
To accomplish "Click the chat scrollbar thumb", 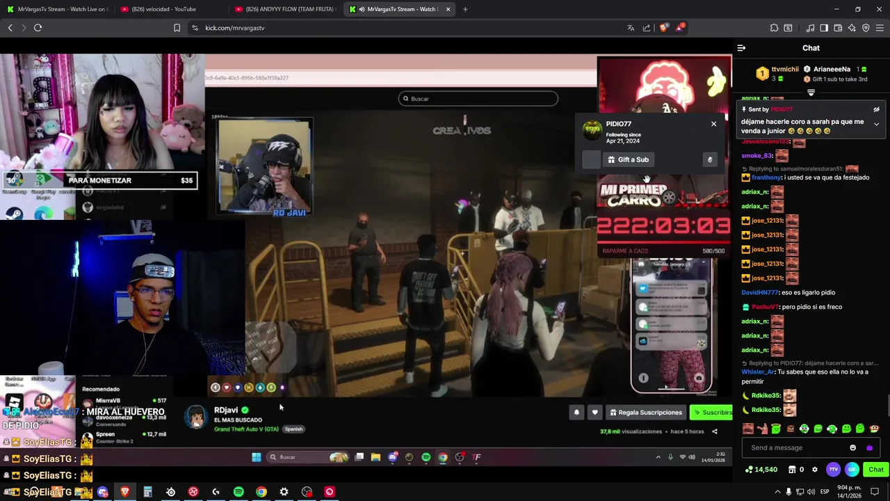I will click(x=887, y=404).
